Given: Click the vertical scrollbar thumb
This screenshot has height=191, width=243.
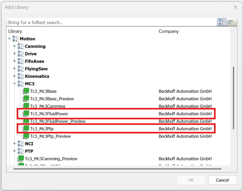Looking at the screenshot, I should click(233, 98).
